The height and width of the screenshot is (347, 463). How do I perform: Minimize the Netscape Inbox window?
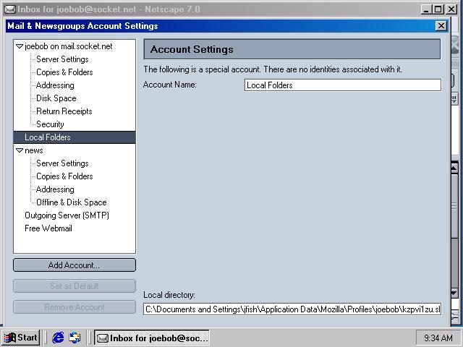426,9
